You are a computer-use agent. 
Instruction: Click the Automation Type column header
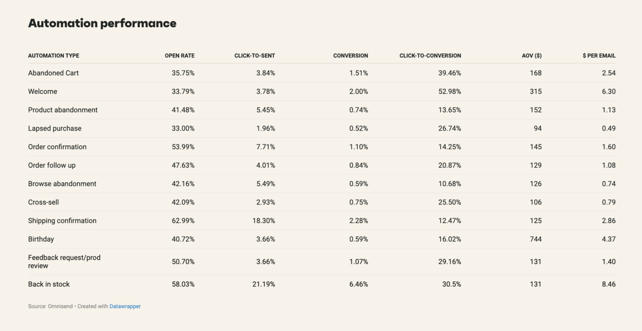pos(53,56)
